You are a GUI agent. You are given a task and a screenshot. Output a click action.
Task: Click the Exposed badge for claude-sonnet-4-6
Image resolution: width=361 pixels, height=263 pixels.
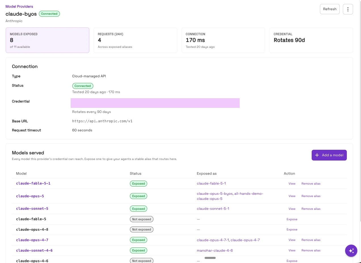tap(138, 250)
